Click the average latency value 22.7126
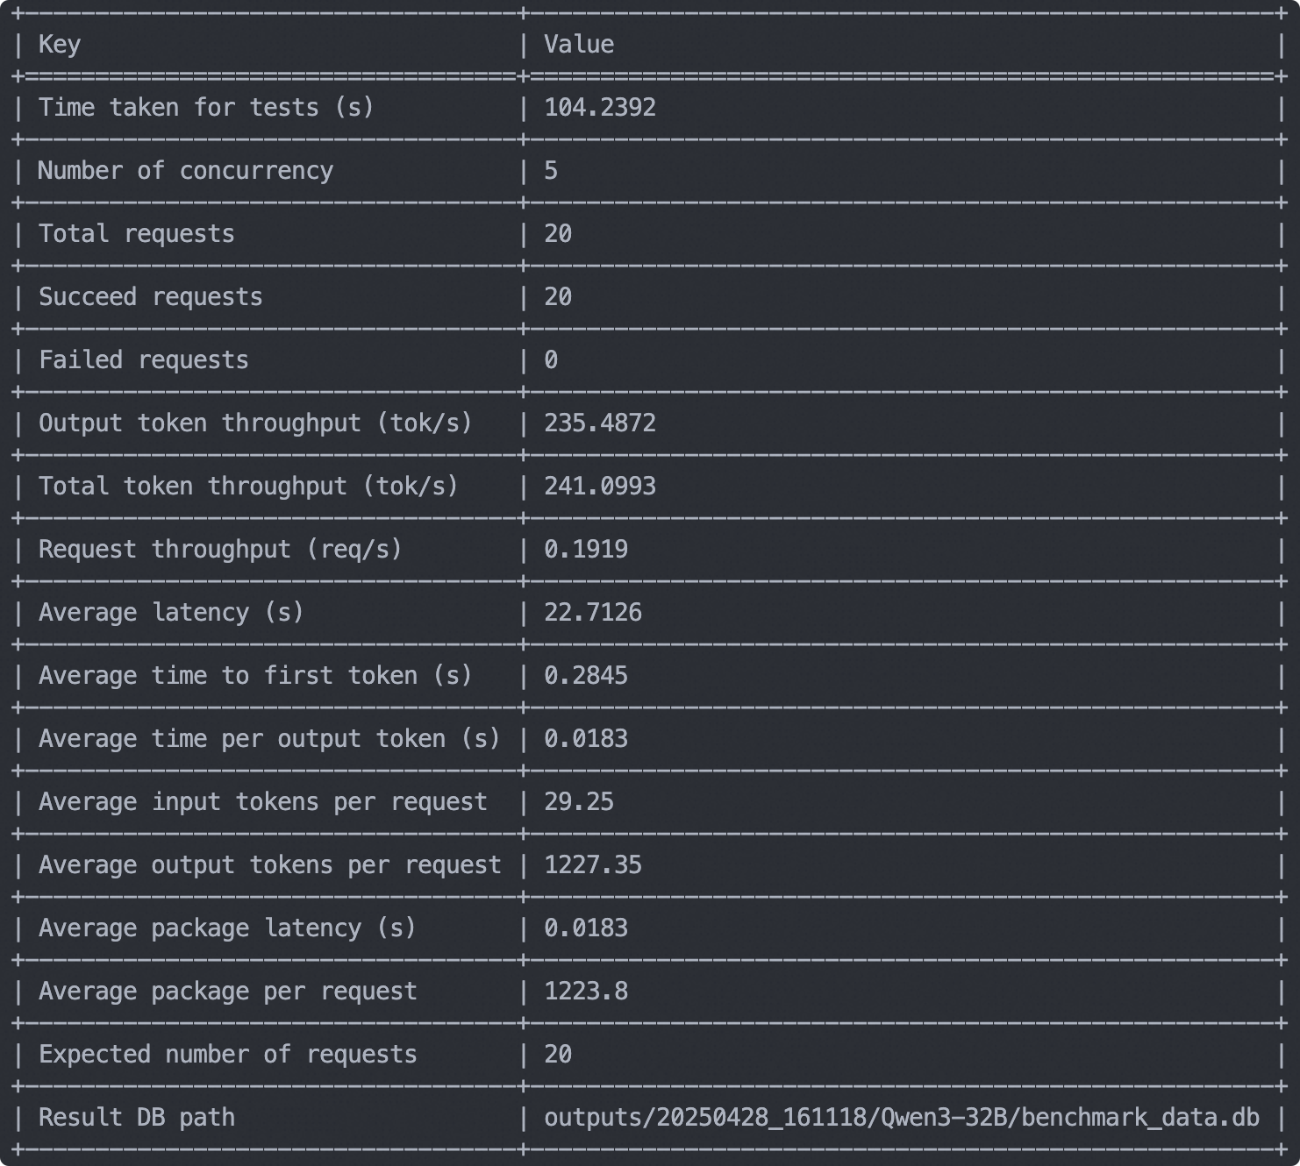The height and width of the screenshot is (1166, 1300). pos(593,613)
